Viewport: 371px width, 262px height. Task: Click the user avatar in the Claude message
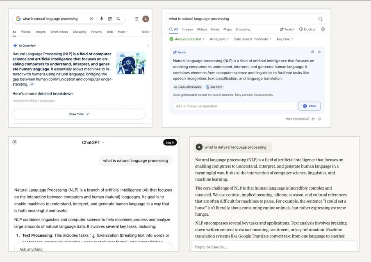pyautogui.click(x=199, y=147)
